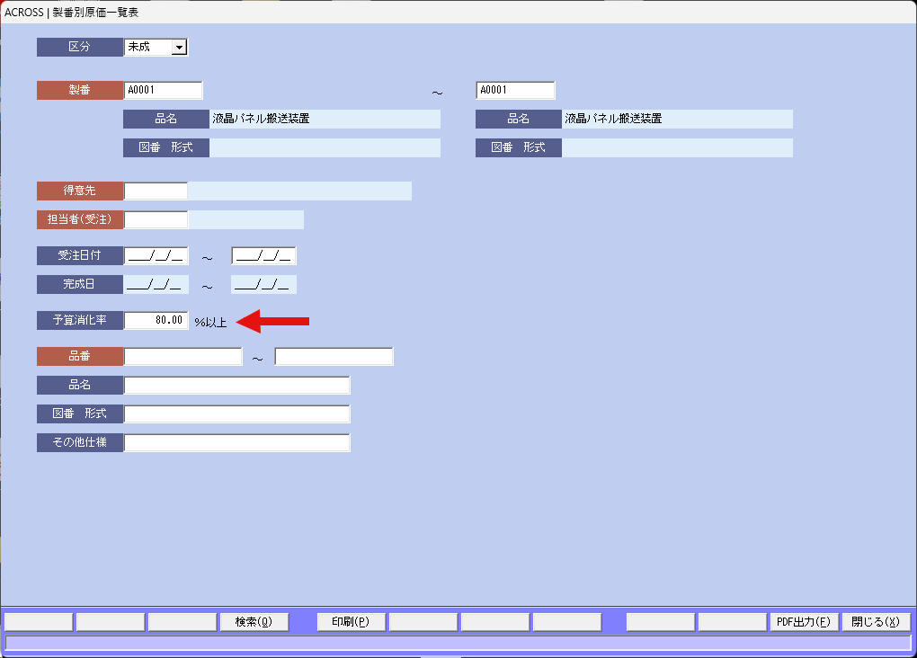The height and width of the screenshot is (658, 917).
Task: Click the 品番 label header
Action: [79, 357]
